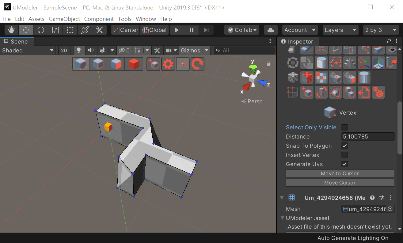Open the Tools menu
403x243 pixels.
(125, 19)
